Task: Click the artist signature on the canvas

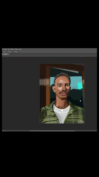Action: pyautogui.click(x=81, y=122)
